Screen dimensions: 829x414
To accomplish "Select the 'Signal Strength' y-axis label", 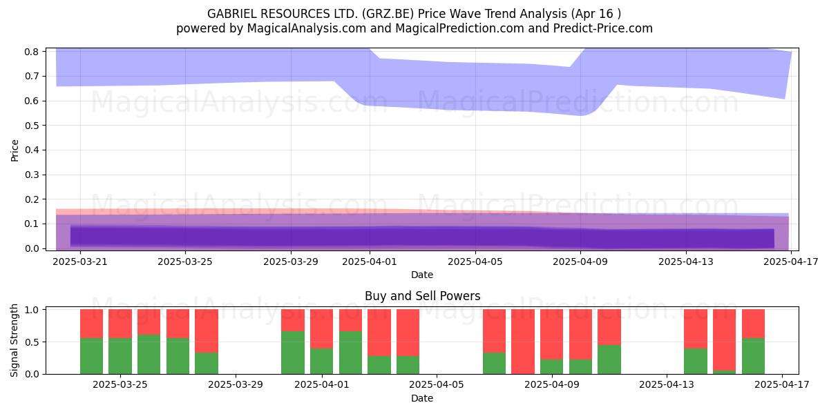I will tap(15, 342).
